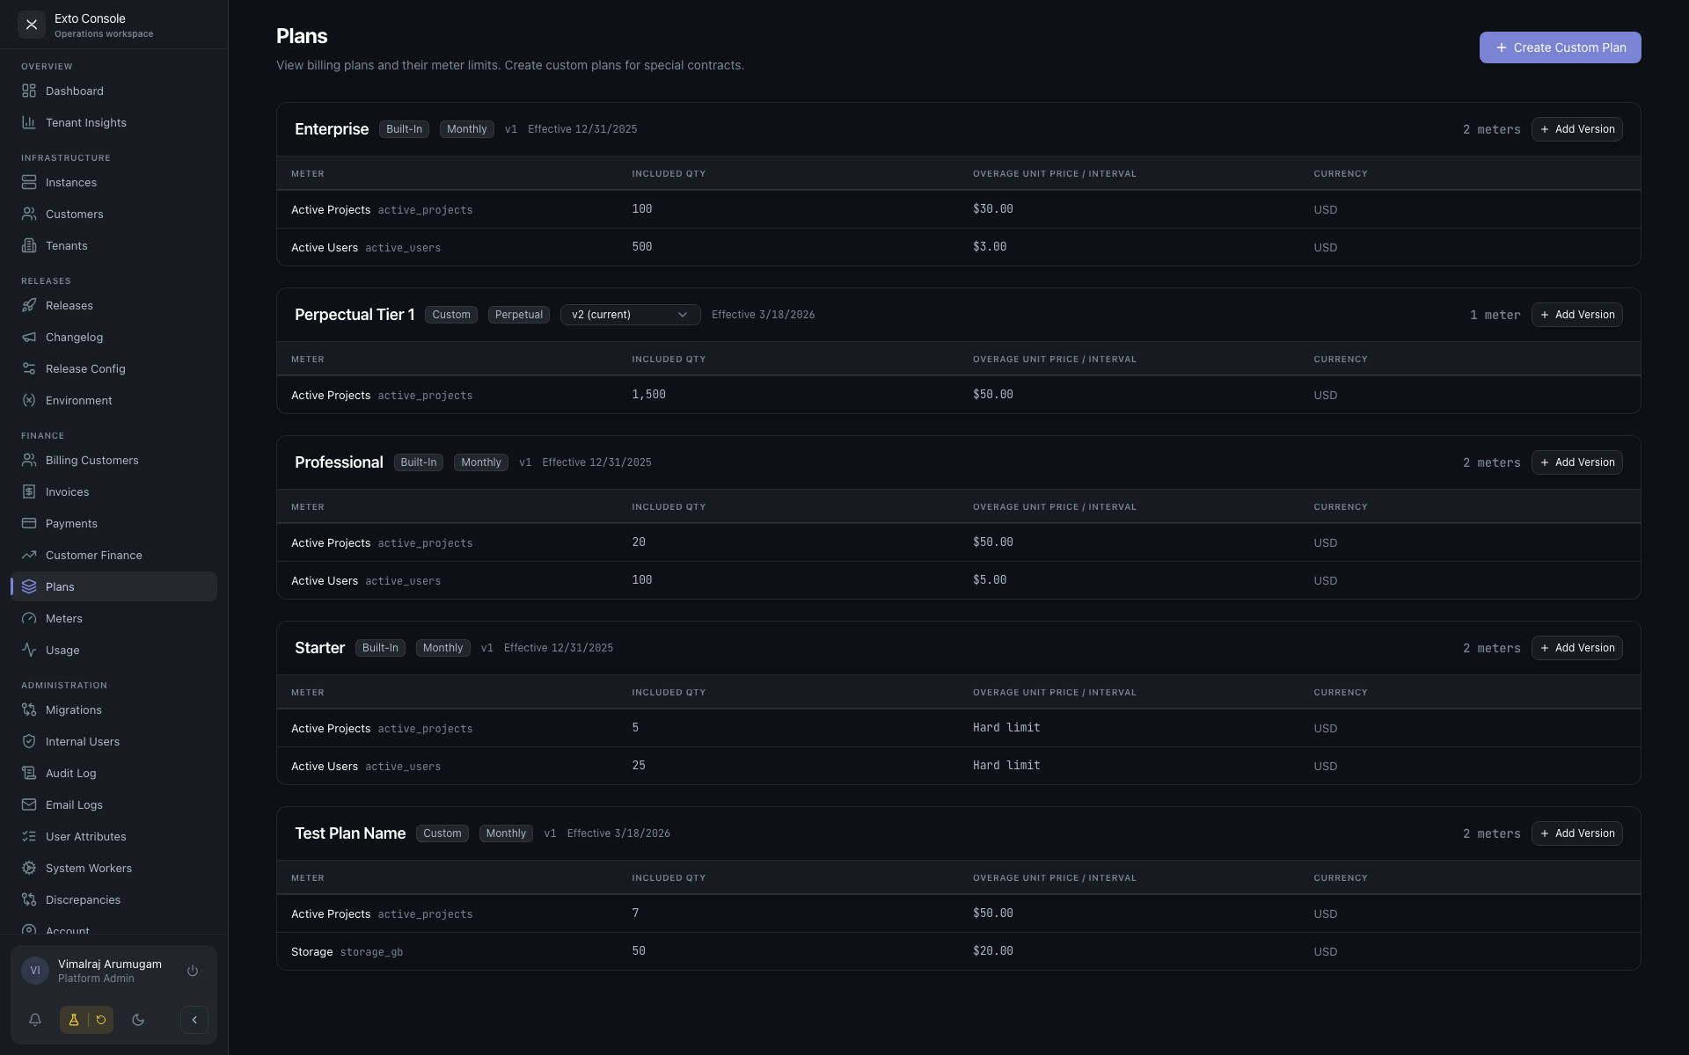This screenshot has width=1689, height=1055.
Task: Open Internal Users shield icon
Action: click(29, 741)
